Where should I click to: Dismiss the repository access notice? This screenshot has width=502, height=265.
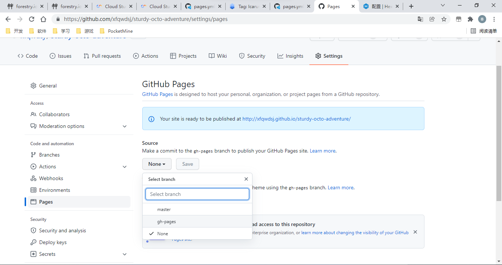pyautogui.click(x=415, y=232)
